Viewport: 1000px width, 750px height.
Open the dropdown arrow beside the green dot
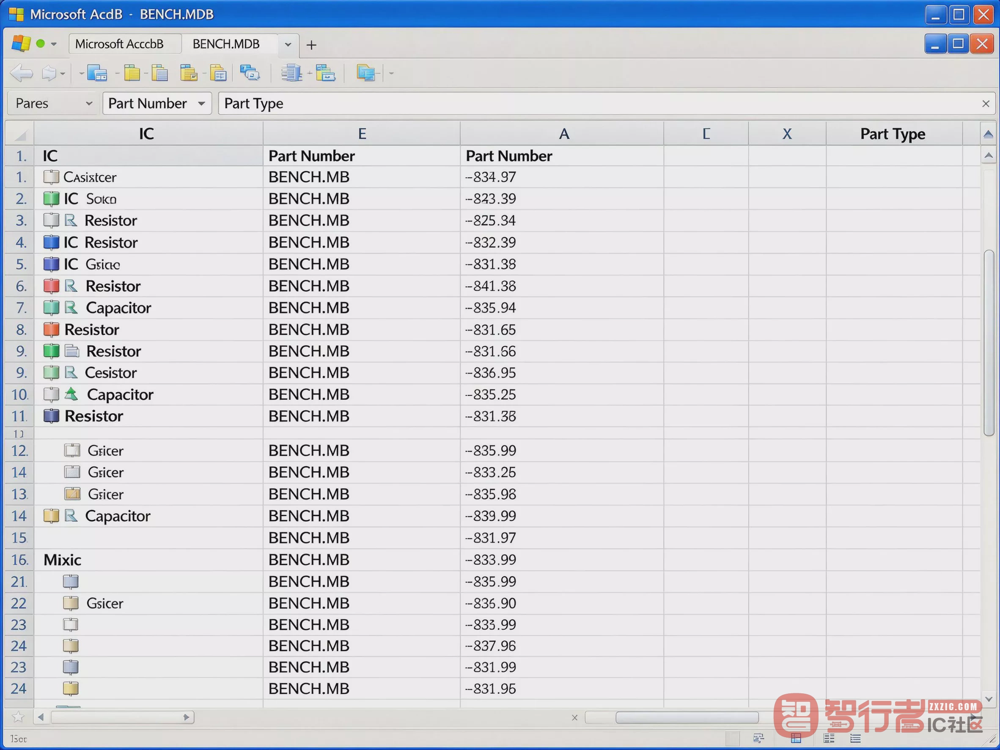54,44
